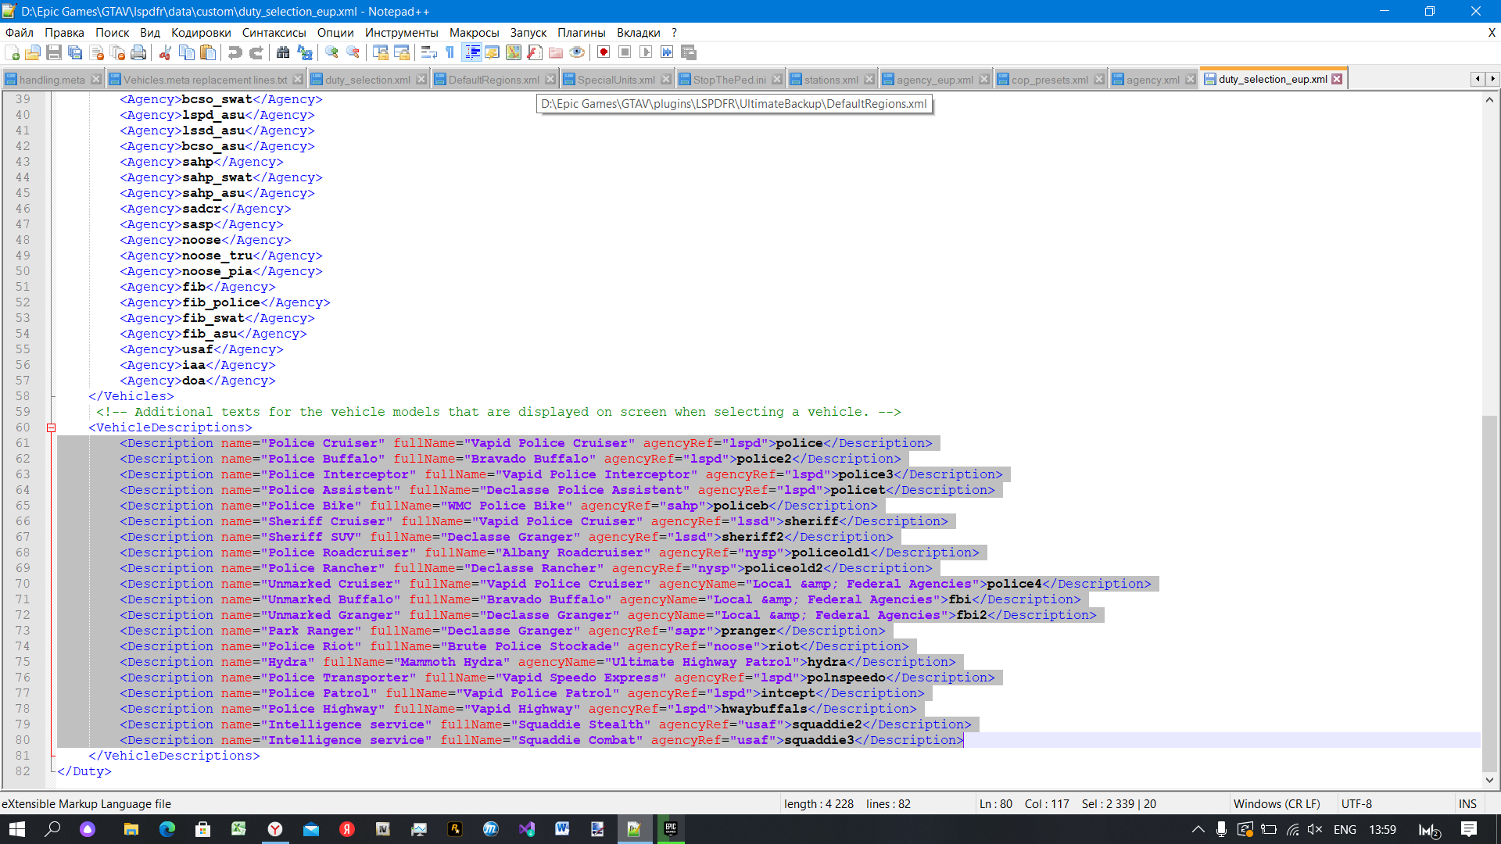1501x844 pixels.
Task: Open Find with the binoculars icon
Action: pos(283,52)
